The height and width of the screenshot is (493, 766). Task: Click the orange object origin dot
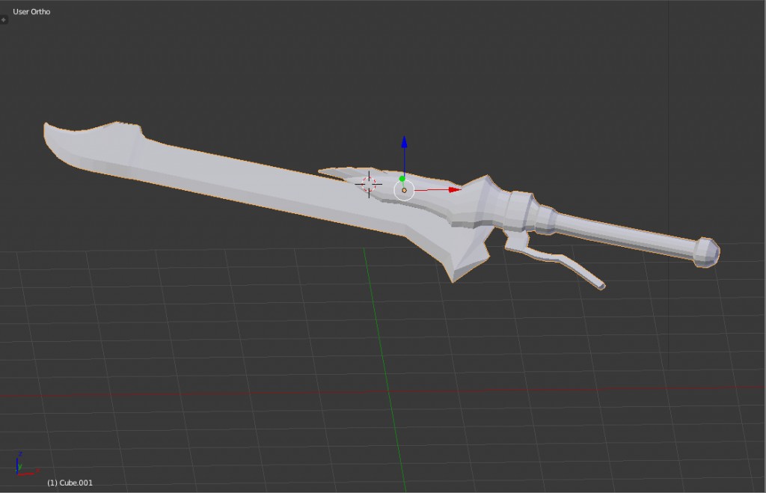click(404, 190)
